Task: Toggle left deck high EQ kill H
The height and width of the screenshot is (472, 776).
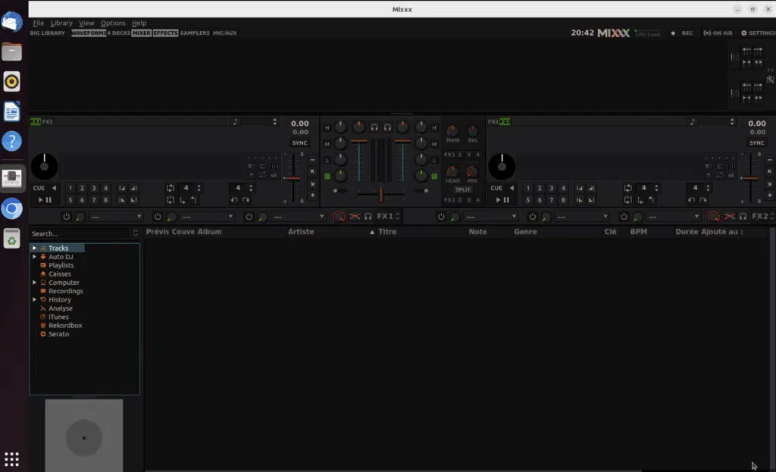Action: click(x=327, y=127)
